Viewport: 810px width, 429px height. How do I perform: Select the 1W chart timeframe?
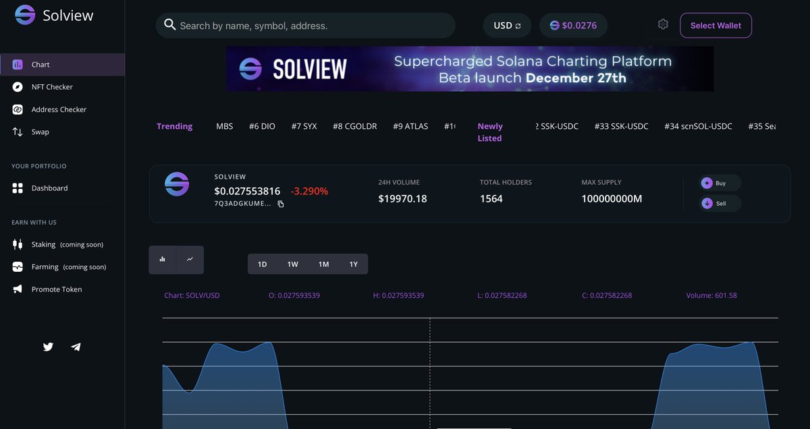click(x=292, y=264)
